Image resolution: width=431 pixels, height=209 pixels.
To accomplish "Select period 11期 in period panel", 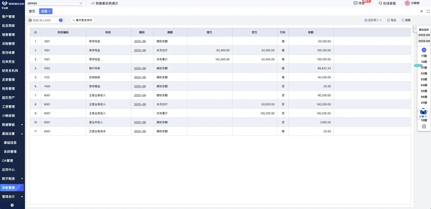I will click(424, 56).
